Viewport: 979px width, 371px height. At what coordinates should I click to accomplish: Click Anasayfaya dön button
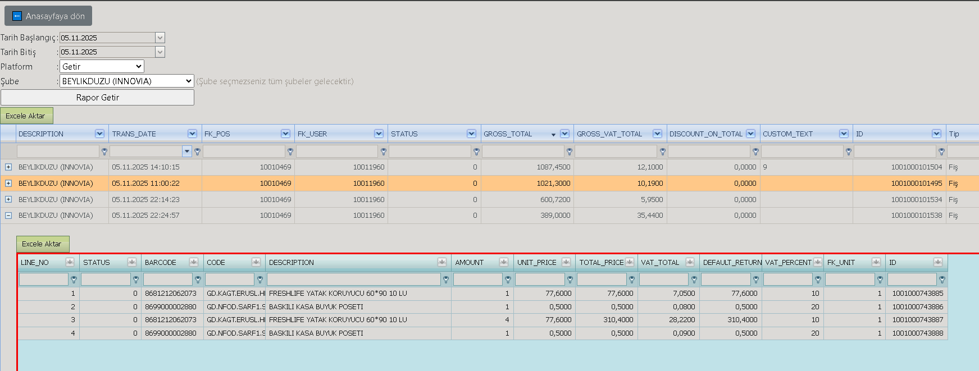click(48, 16)
